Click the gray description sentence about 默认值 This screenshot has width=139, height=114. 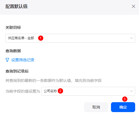point(54,81)
